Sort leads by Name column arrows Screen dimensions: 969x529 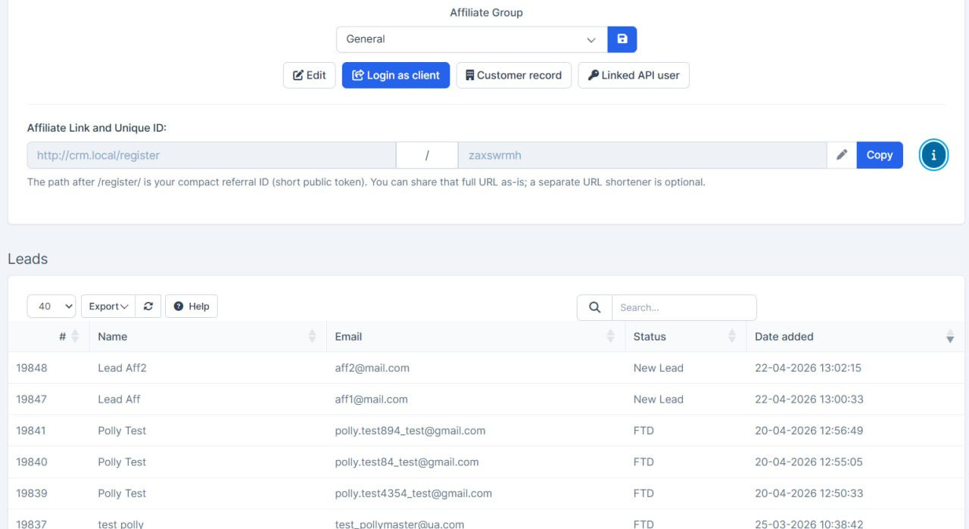[312, 337]
